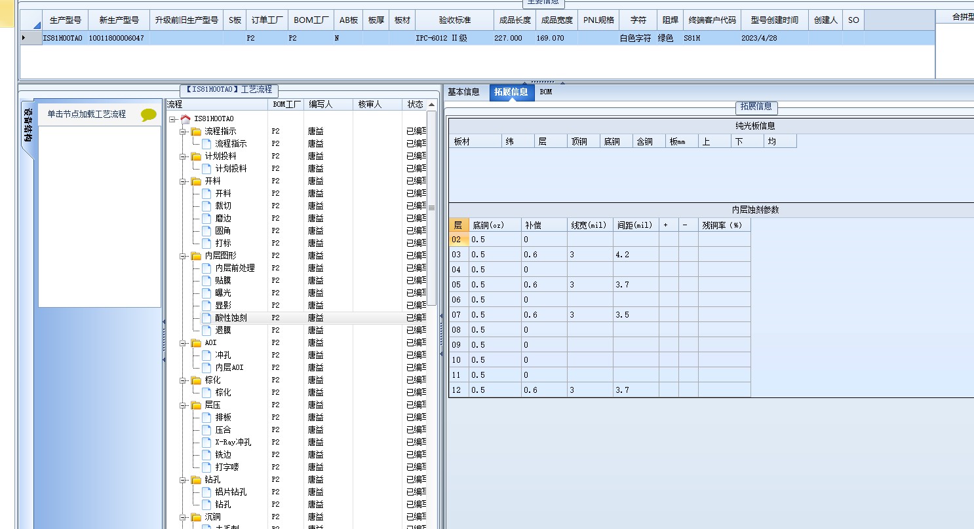Click the document icon beside 退膜

pyautogui.click(x=206, y=330)
